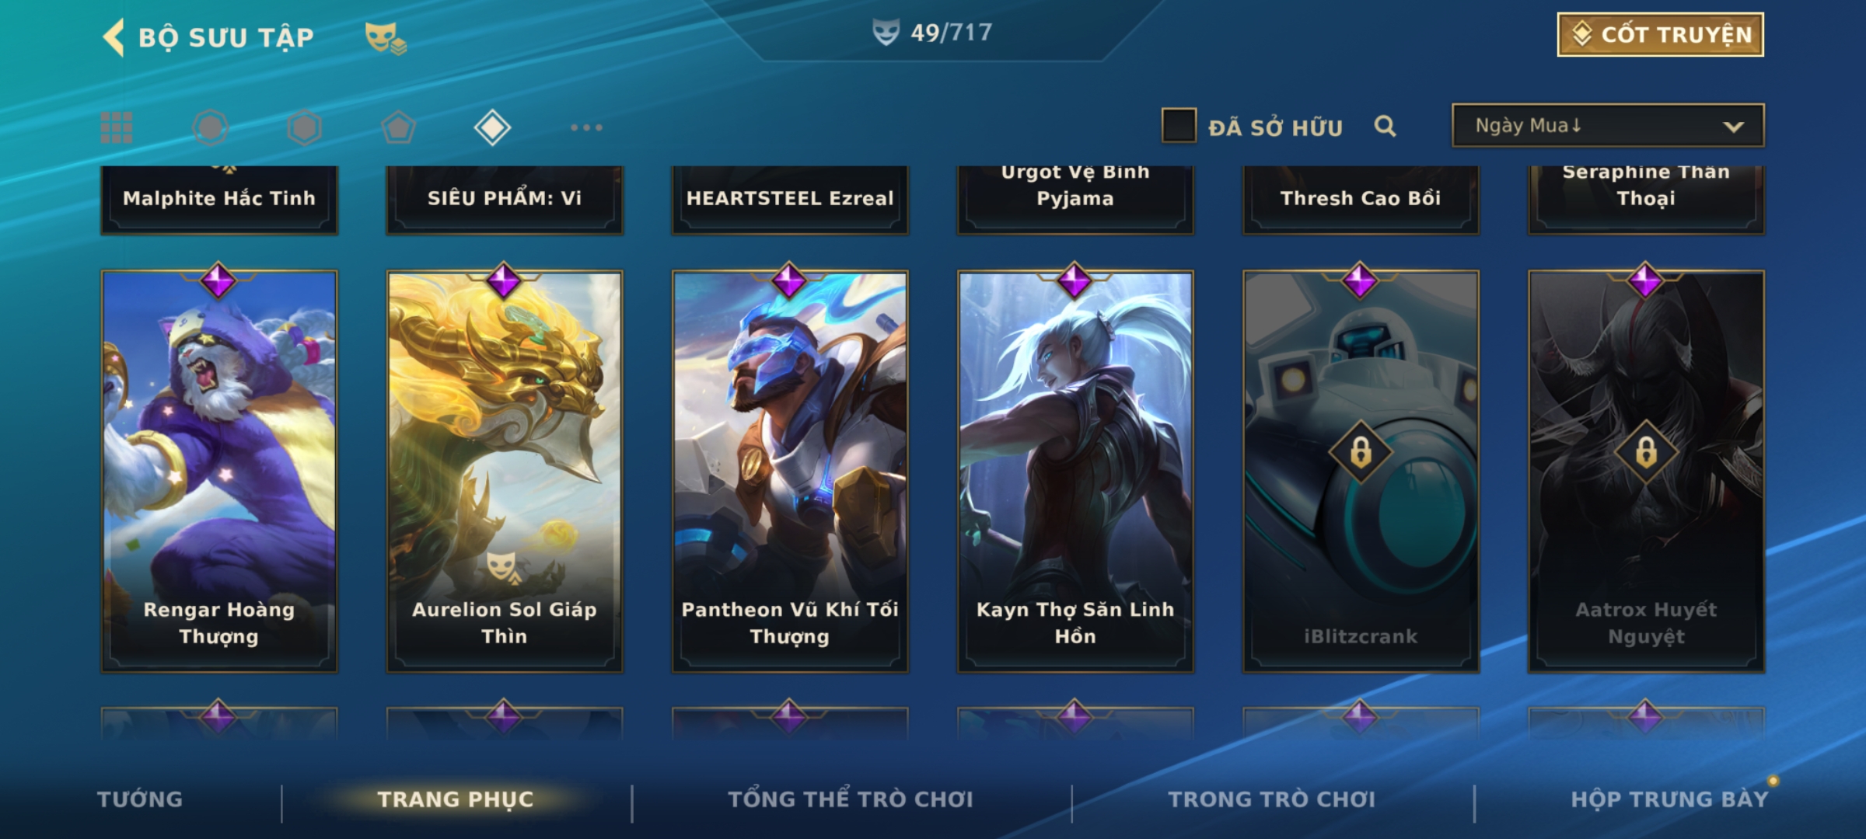Select the pentagon rarity filter icon
The height and width of the screenshot is (839, 1866).
point(398,127)
